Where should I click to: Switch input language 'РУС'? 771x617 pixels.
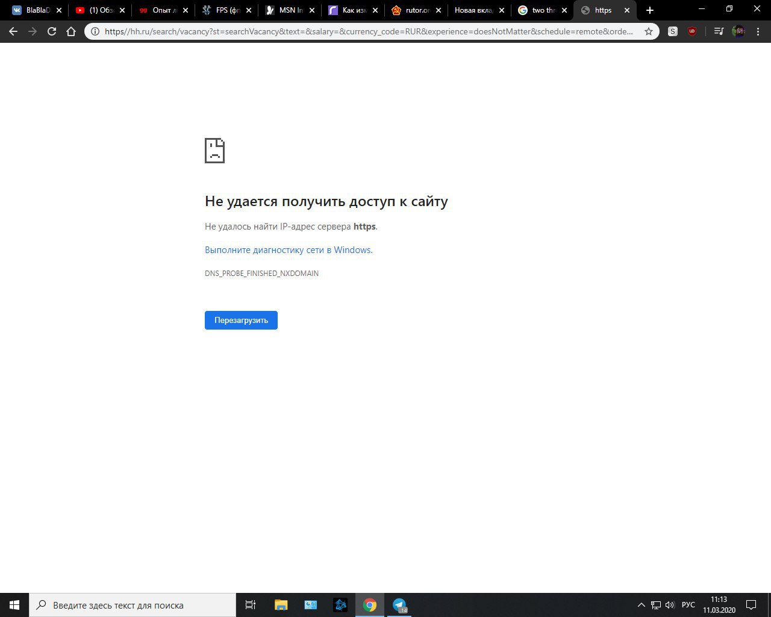[688, 605]
